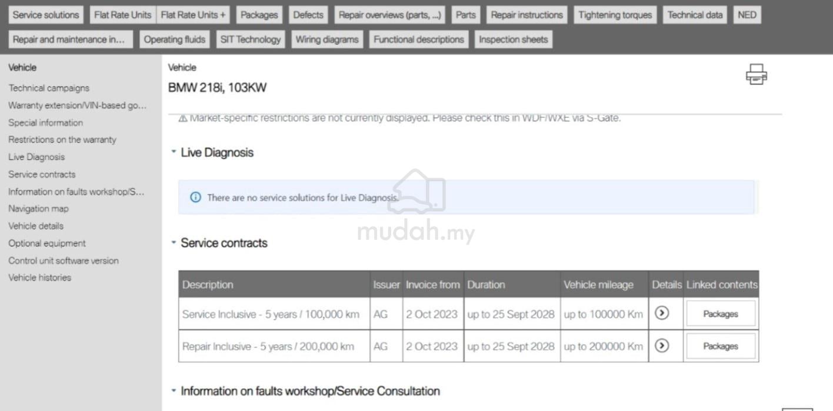Click Packages button for Repair Inclusive row
The height and width of the screenshot is (411, 833).
point(720,346)
